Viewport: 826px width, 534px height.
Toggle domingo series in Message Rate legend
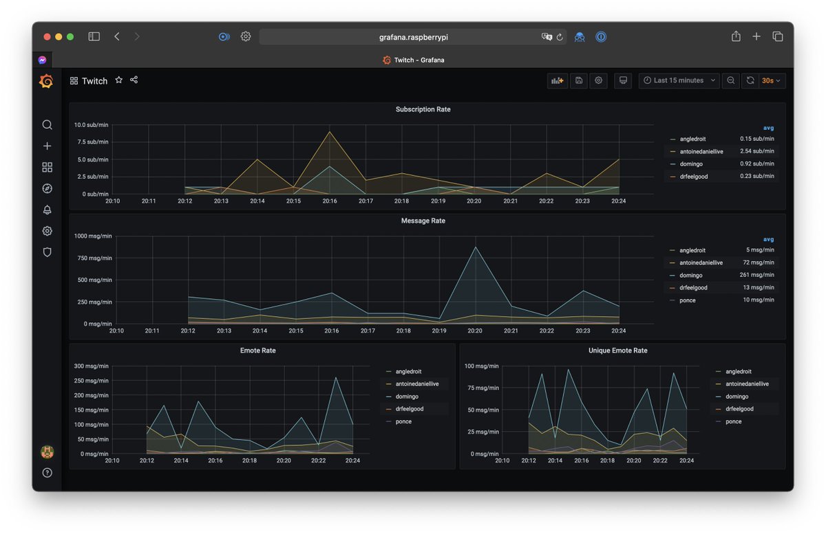pos(690,275)
